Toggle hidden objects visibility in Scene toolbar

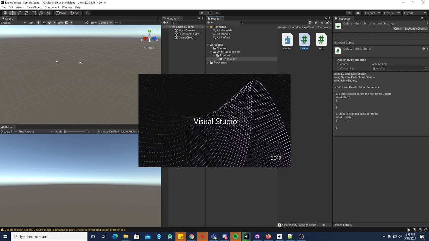click(x=60, y=23)
